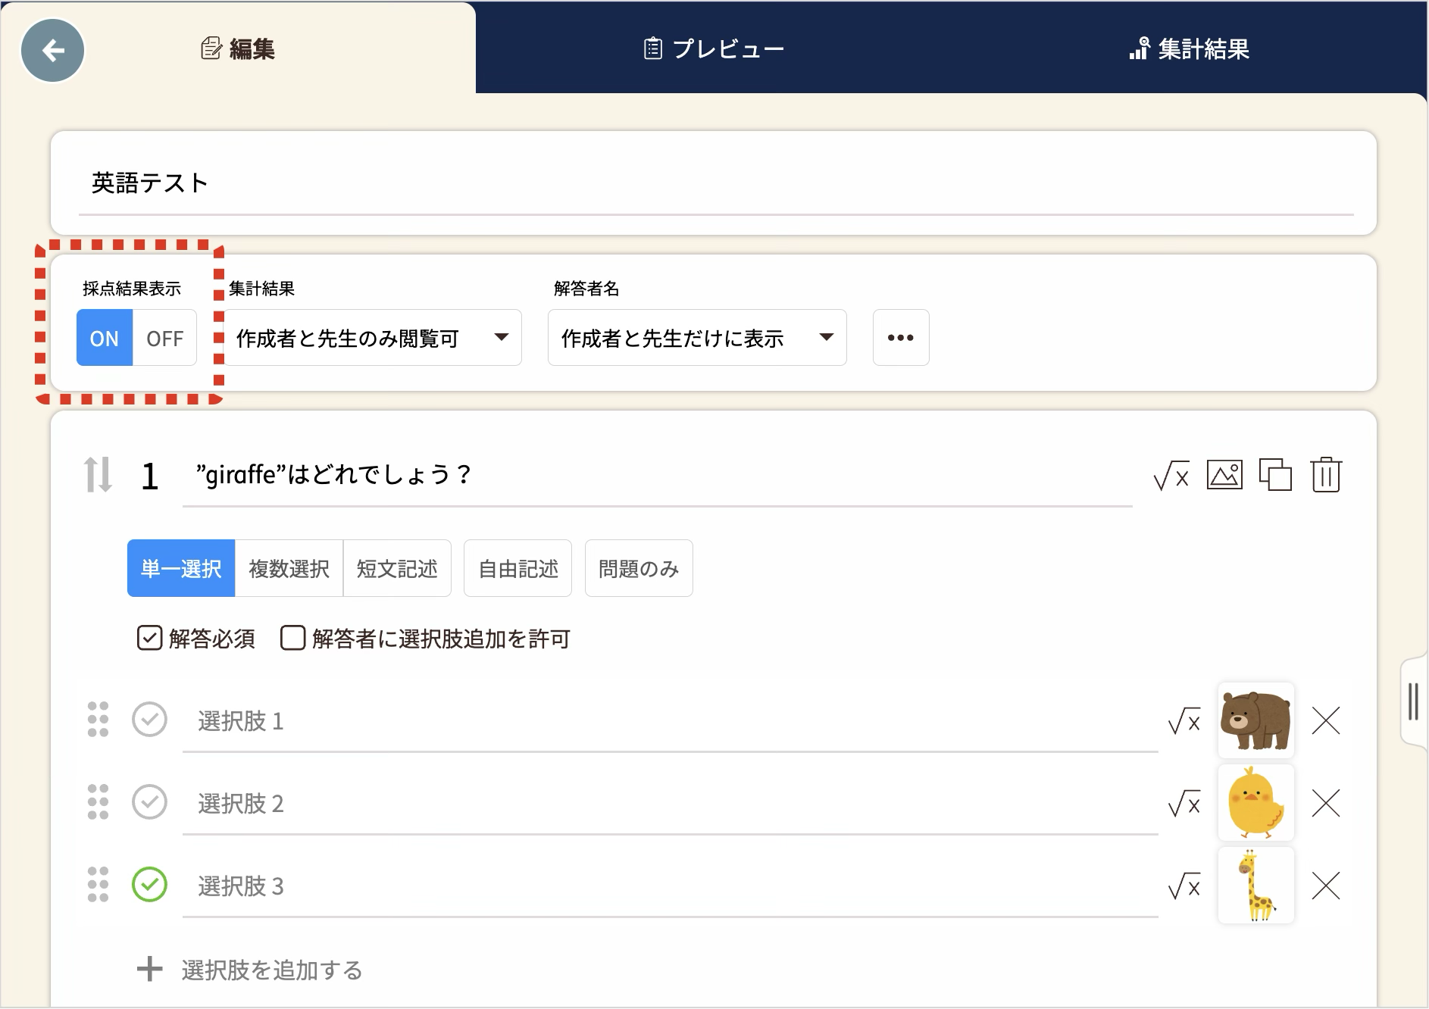Switch to the プレビュー tab
1429x1009 pixels.
[x=714, y=49]
